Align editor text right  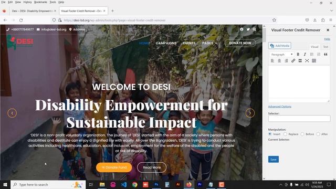(x=286, y=61)
